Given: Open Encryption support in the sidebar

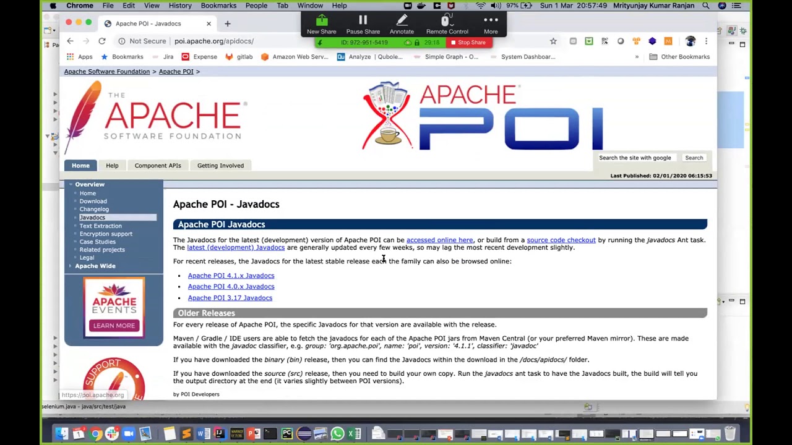Looking at the screenshot, I should [x=106, y=234].
